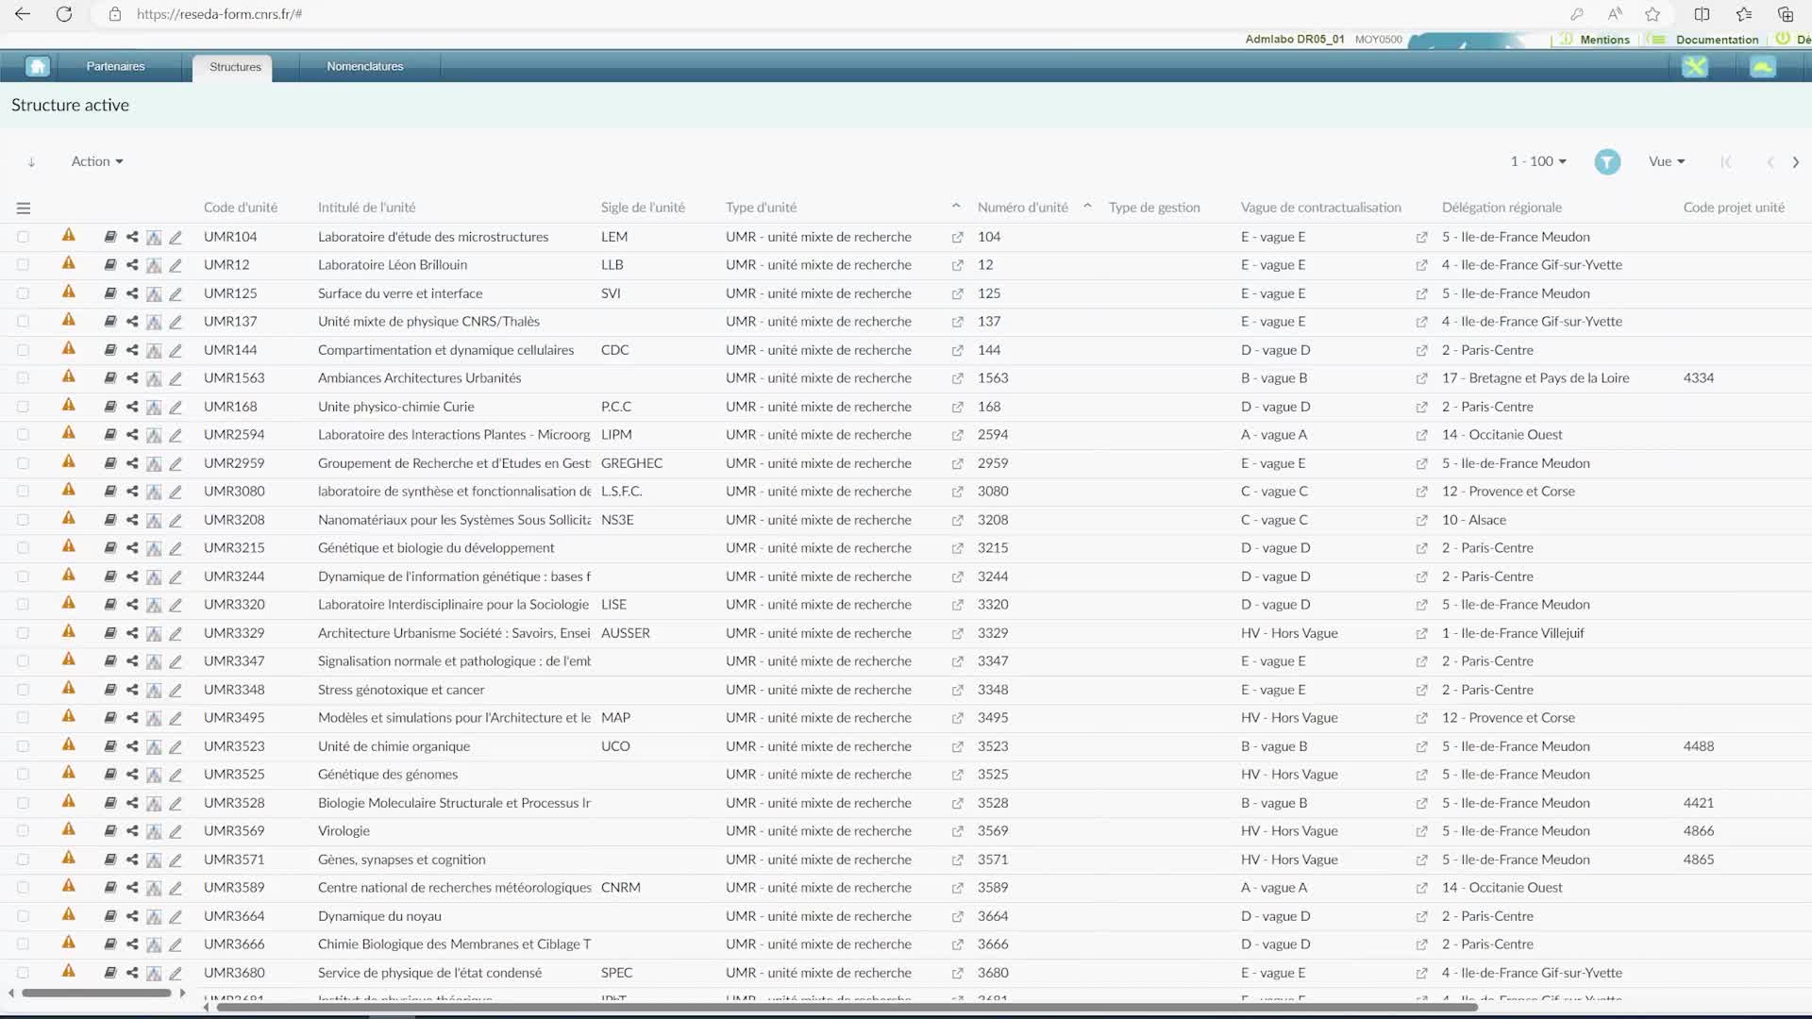Check the UMR3495 row checkbox
Image resolution: width=1812 pixels, height=1019 pixels.
23,718
